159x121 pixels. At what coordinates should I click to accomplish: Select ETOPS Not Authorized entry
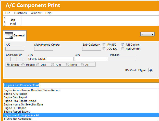81,119
